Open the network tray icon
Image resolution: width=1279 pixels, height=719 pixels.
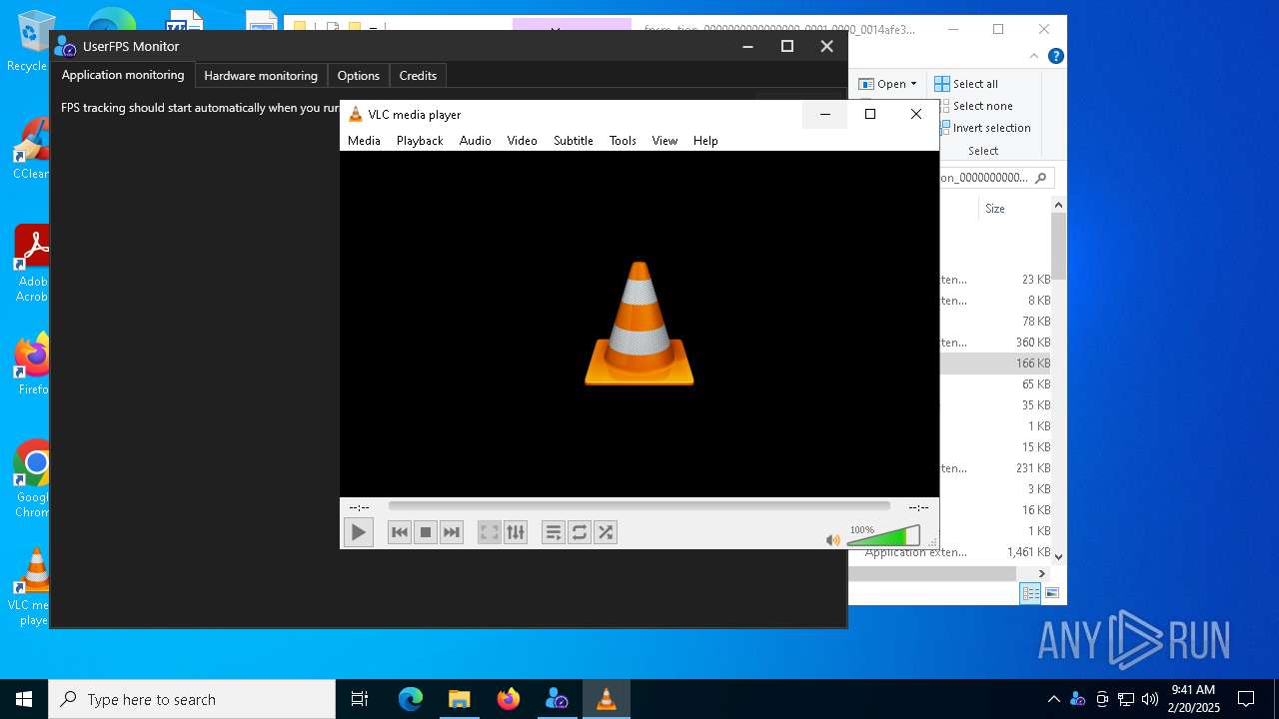1126,699
